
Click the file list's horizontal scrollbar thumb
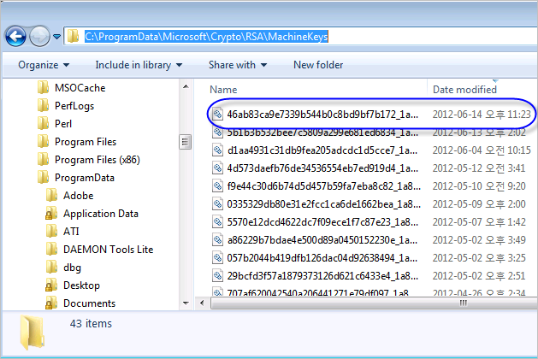pos(374,303)
